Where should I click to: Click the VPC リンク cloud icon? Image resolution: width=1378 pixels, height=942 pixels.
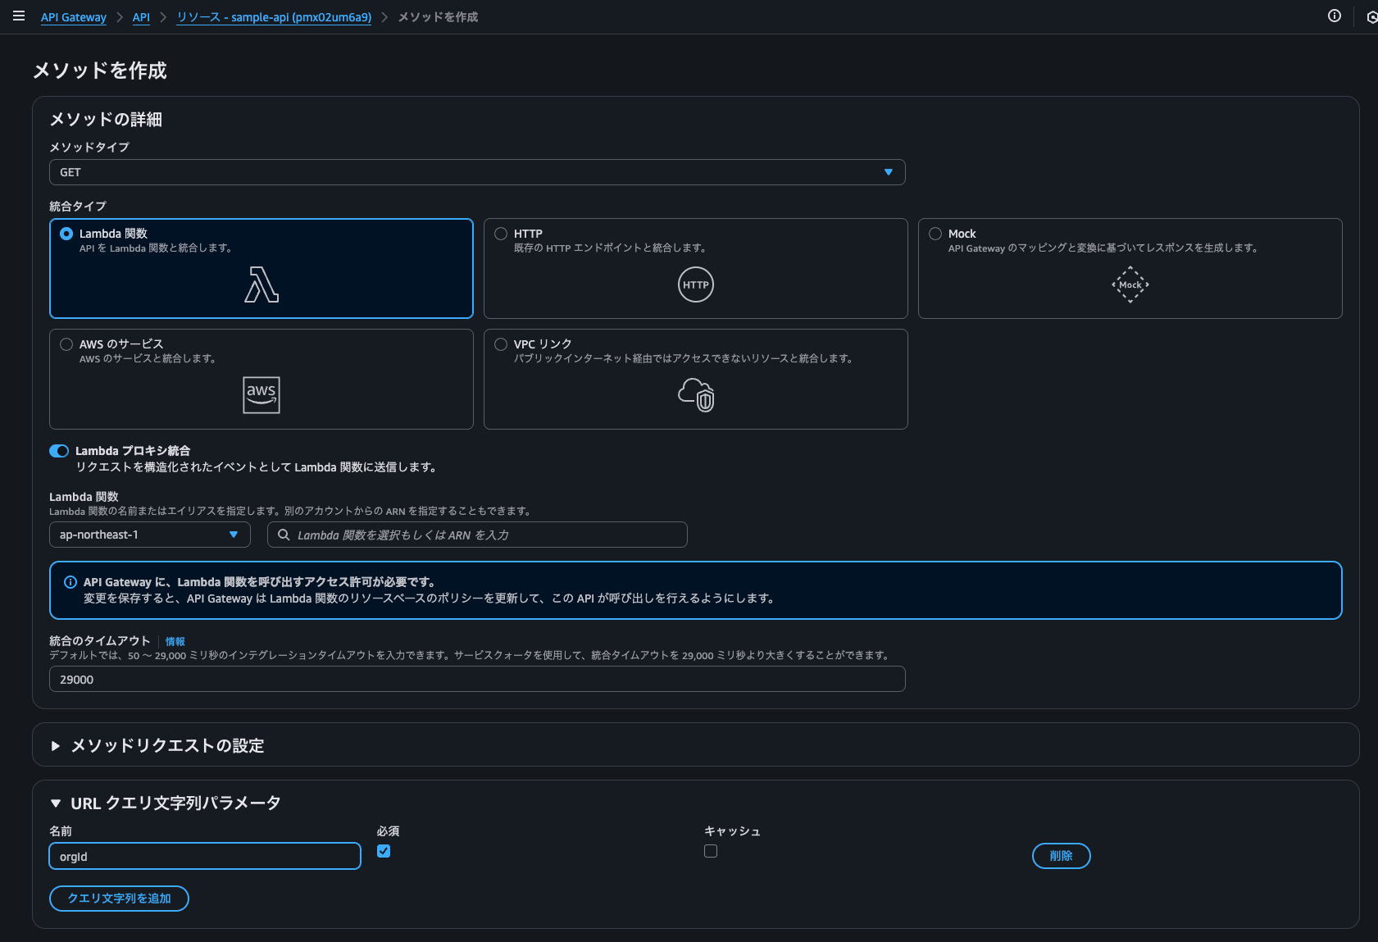click(695, 396)
